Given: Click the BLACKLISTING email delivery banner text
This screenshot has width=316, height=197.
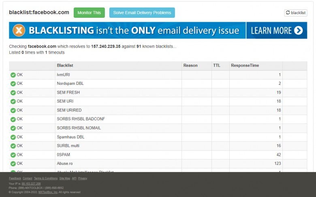Looking at the screenshot, I should (x=134, y=30).
